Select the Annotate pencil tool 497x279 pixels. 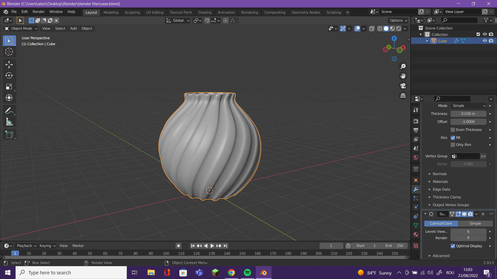(9, 111)
